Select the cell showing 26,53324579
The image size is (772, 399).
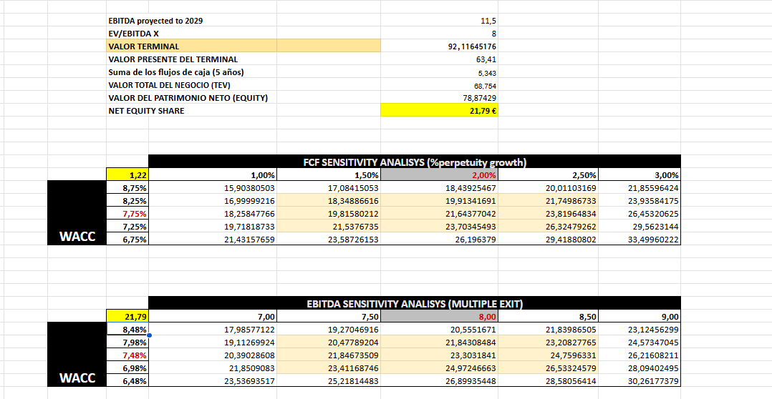(x=548, y=368)
